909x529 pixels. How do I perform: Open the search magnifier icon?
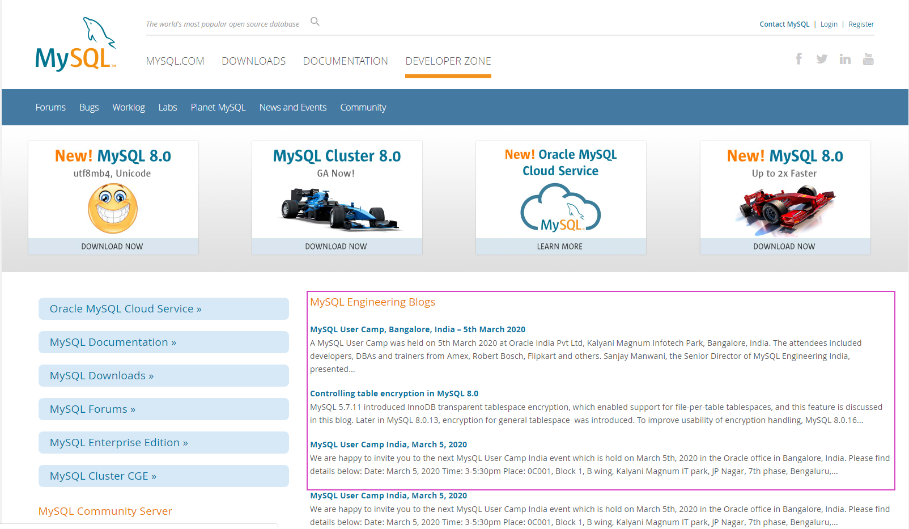pos(315,22)
